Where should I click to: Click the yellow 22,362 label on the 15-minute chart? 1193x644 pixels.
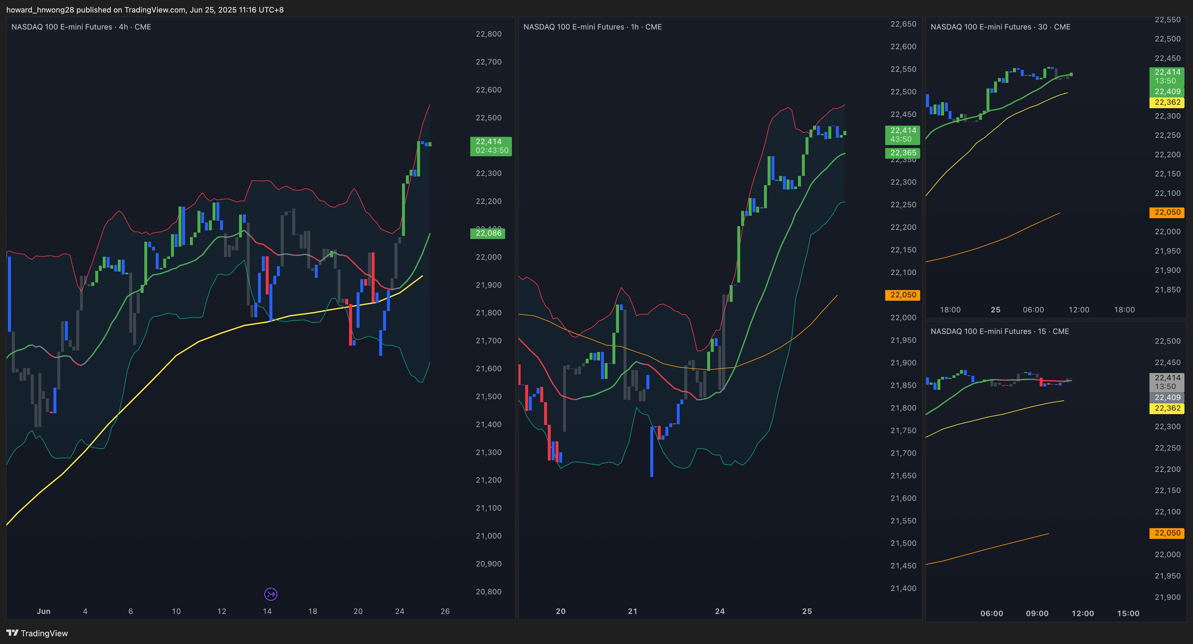[x=1167, y=408]
